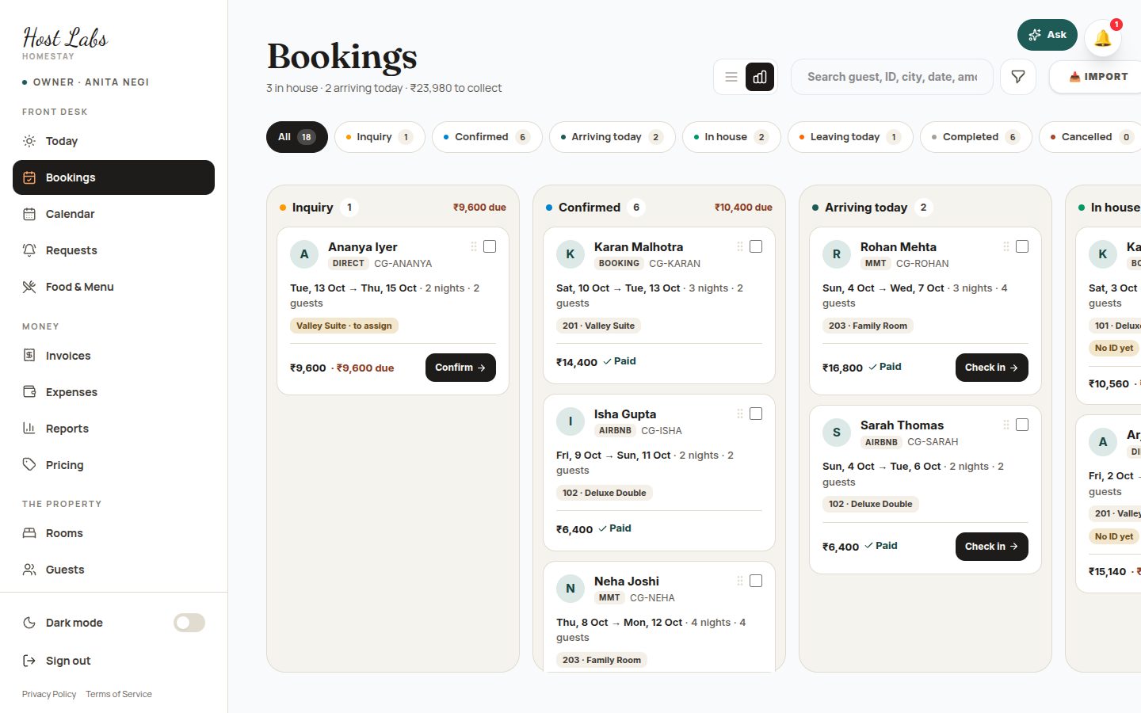Filter bookings by Inquiry status
The height and width of the screenshot is (713, 1141).
pyautogui.click(x=380, y=137)
